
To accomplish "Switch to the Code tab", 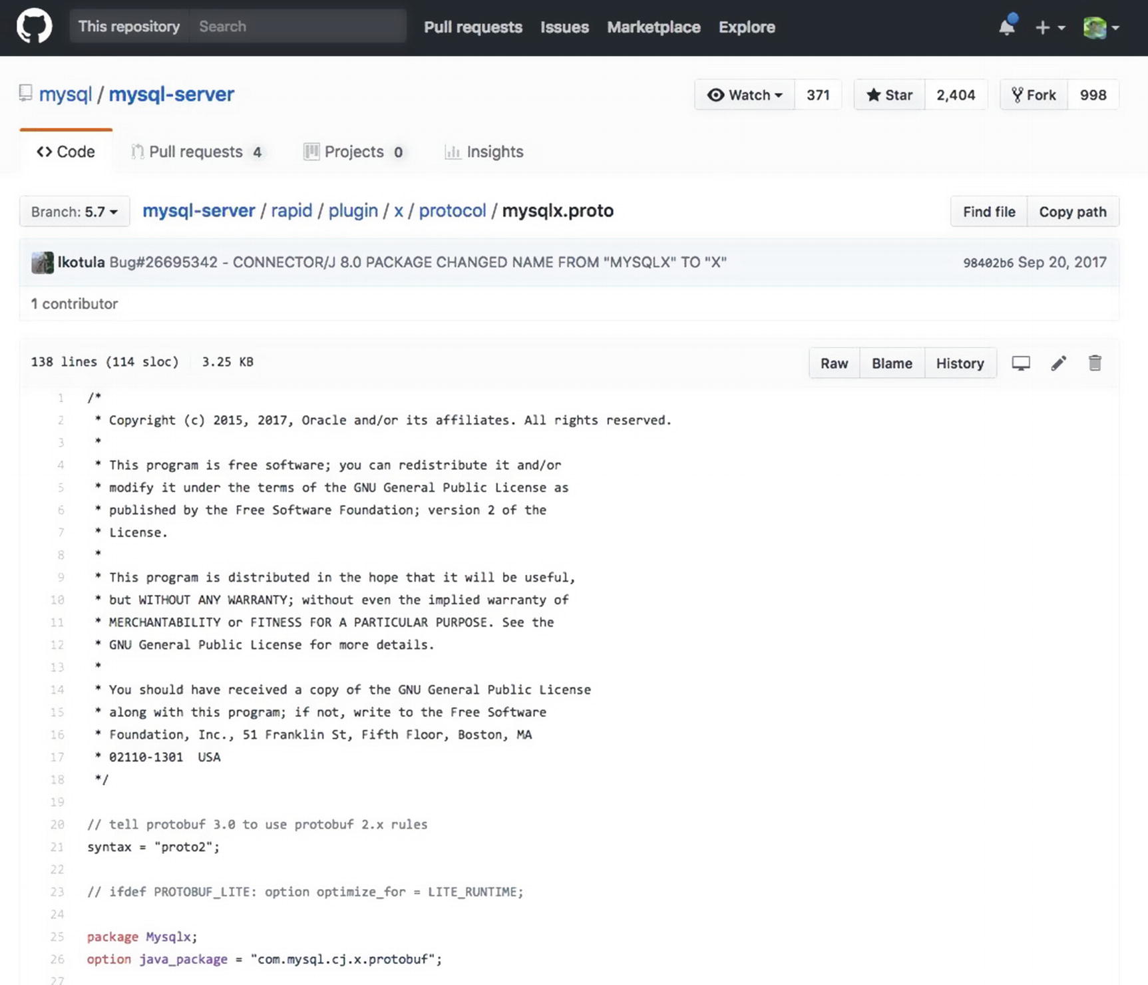I will [x=66, y=152].
